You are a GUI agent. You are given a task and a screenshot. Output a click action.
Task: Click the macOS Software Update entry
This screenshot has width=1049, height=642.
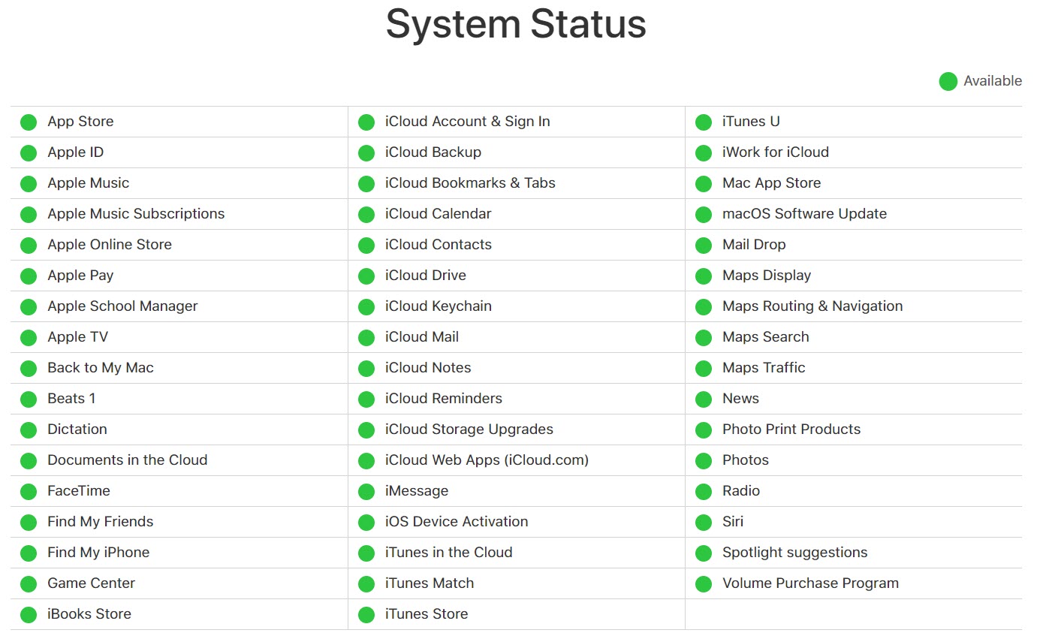click(x=804, y=214)
